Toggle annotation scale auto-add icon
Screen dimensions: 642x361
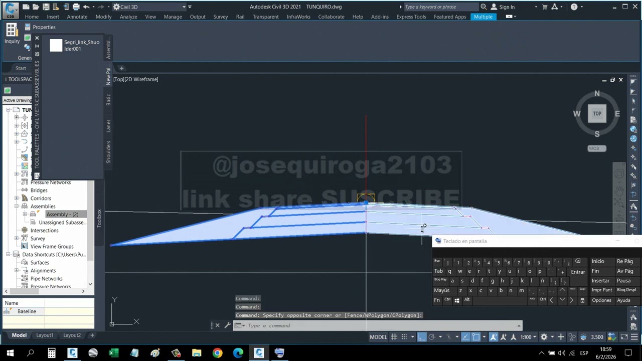click(504, 337)
